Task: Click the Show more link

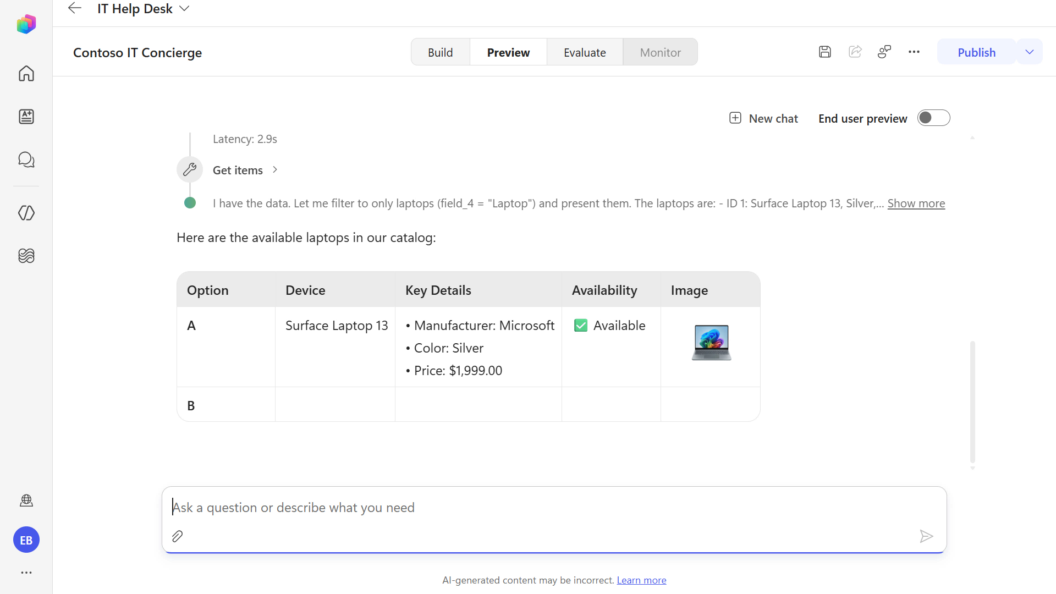Action: click(x=916, y=204)
